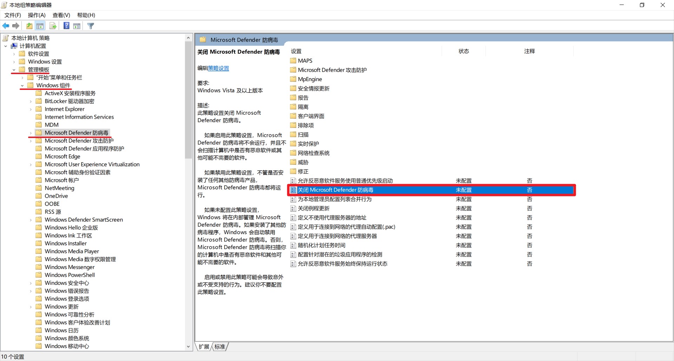The width and height of the screenshot is (674, 361).
Task: Collapse the Windows 组件 tree node
Action: 22,85
